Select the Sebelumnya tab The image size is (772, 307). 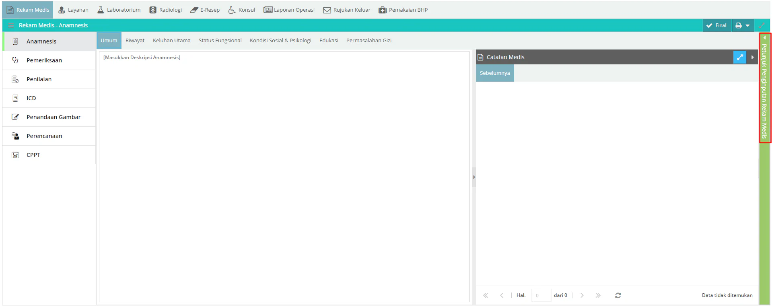click(x=495, y=73)
